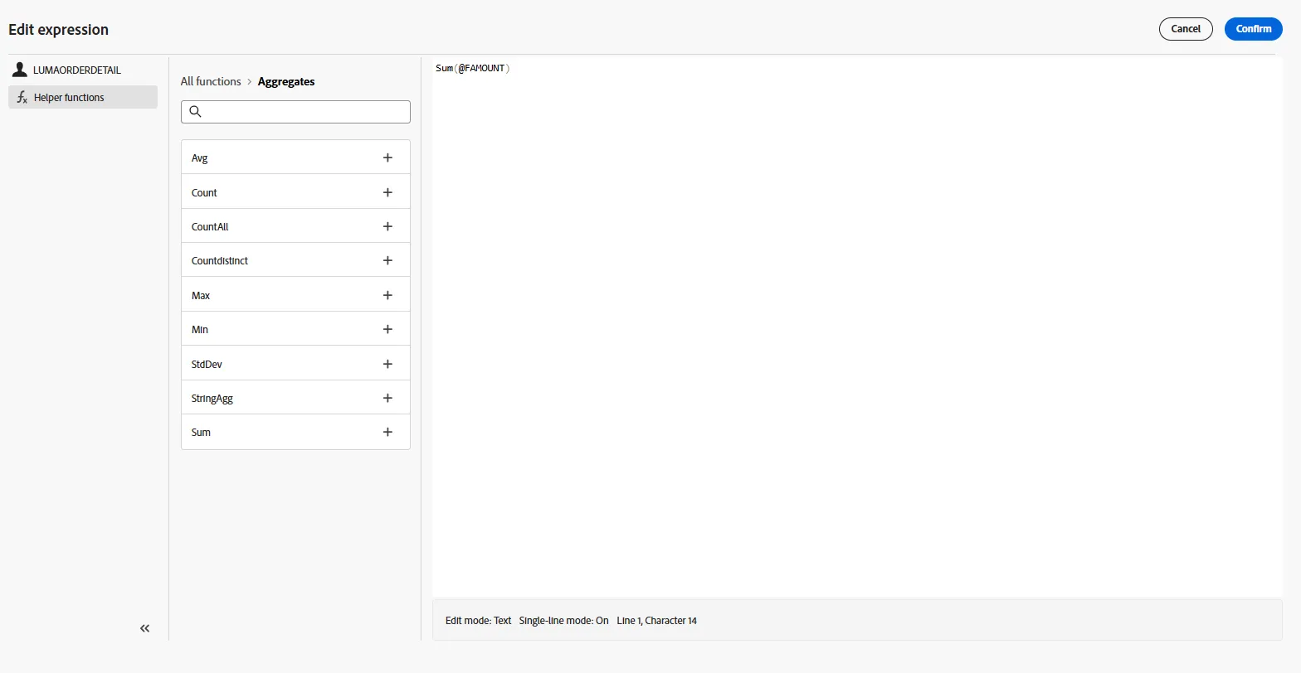Select the CountAll function row
The image size is (1301, 673).
[295, 226]
